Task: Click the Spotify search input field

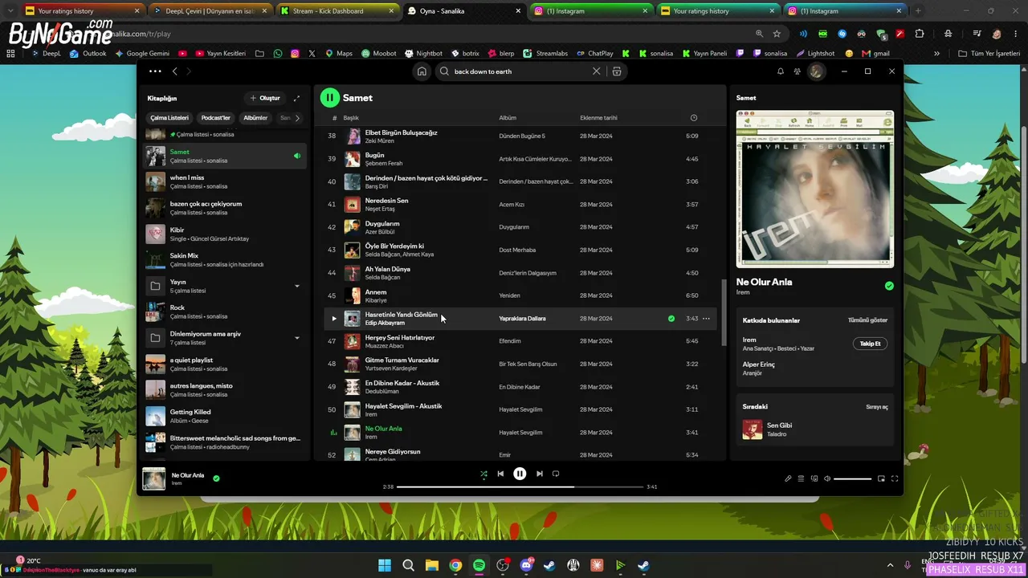Action: pyautogui.click(x=521, y=71)
